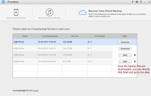The width and height of the screenshot is (151, 96).
Task: Delete the 03-02-2015 backup with trash icon
Action: coord(135,55)
